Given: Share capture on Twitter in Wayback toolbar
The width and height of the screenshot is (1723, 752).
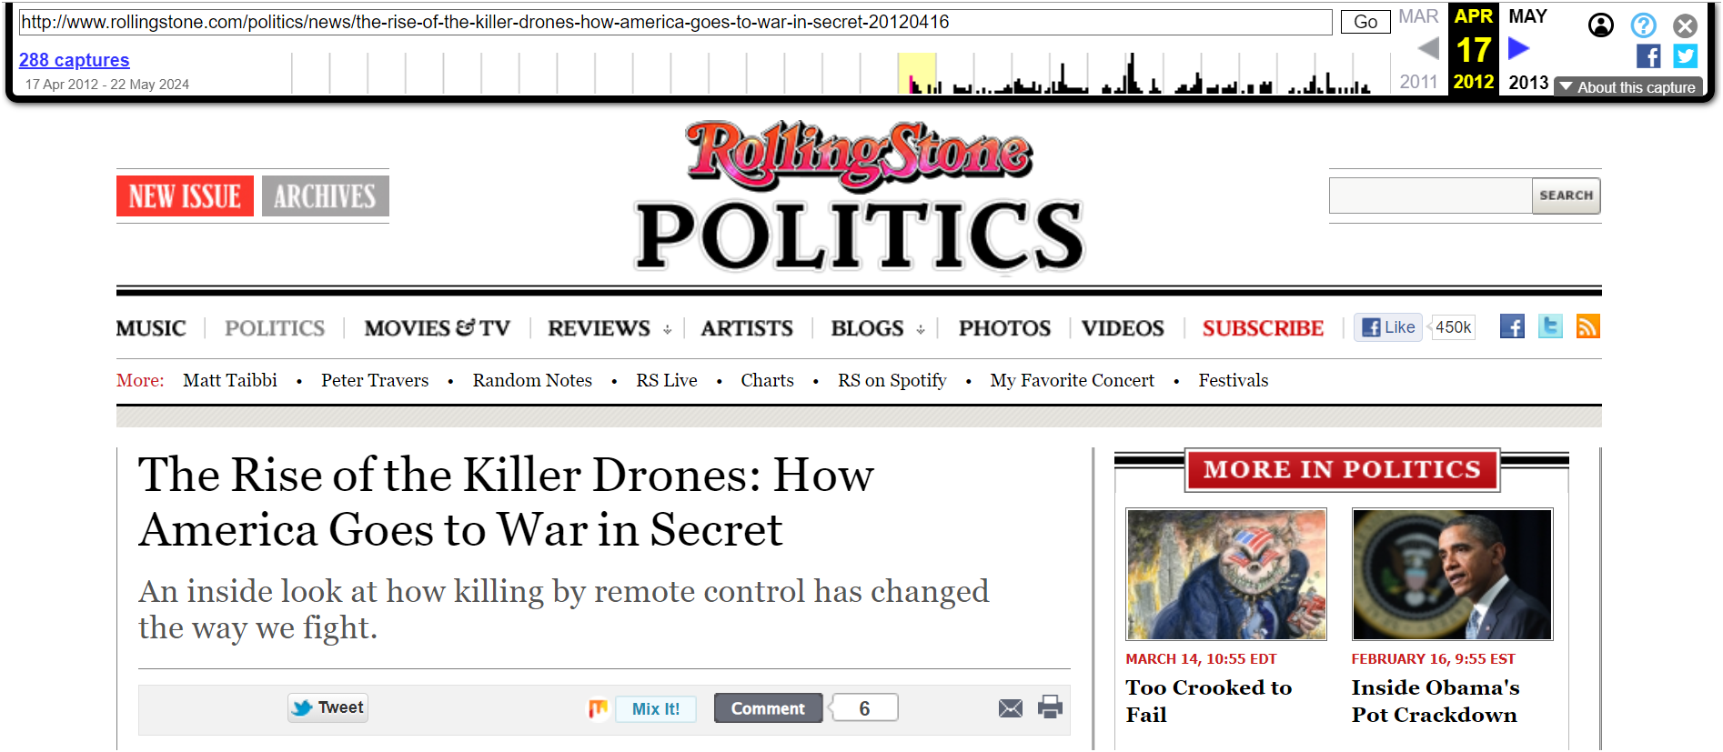Looking at the screenshot, I should [1686, 56].
